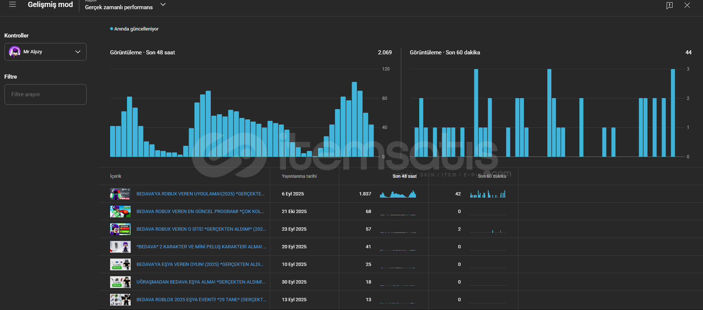The width and height of the screenshot is (703, 310).
Task: Click the Yayınlanma tarihi column header
Action: [x=299, y=176]
